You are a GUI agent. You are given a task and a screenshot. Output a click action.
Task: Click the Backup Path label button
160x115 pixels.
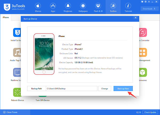[37, 89]
